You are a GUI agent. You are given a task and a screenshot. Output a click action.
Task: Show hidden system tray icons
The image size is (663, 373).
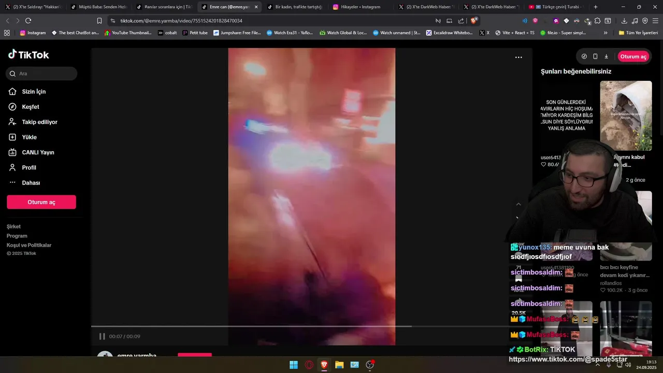[x=597, y=365]
